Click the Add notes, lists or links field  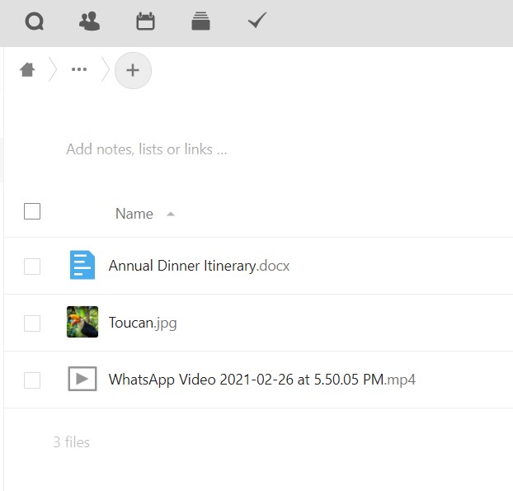coord(147,149)
